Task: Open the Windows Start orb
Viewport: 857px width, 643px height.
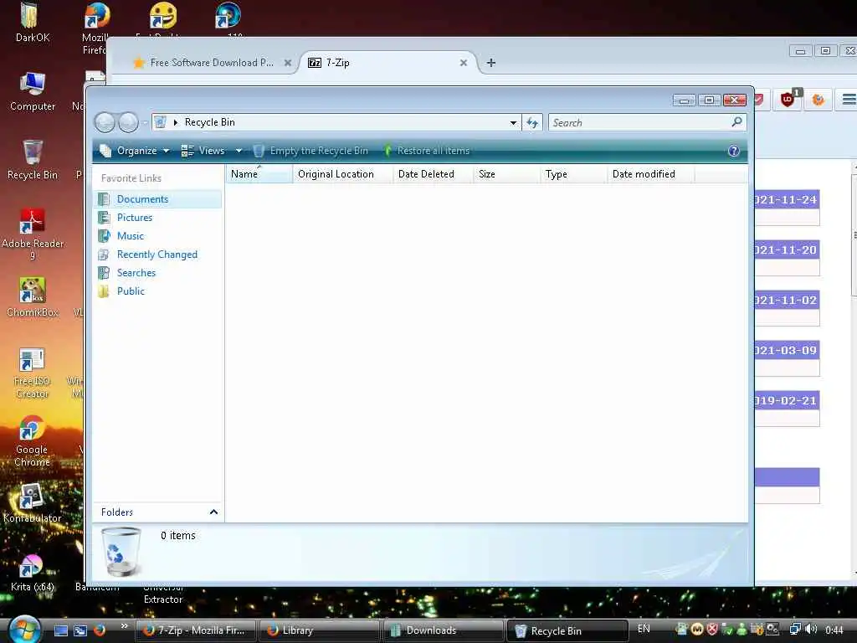Action: pyautogui.click(x=24, y=630)
